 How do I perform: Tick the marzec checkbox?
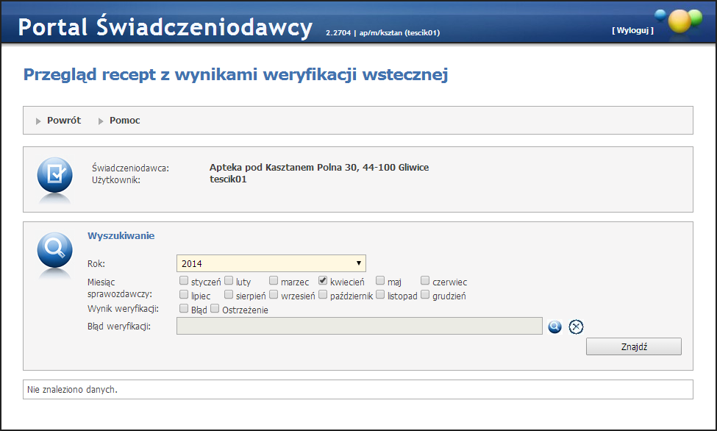[274, 280]
